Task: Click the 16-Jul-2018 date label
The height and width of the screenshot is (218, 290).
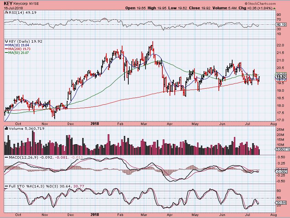Action: (13, 8)
